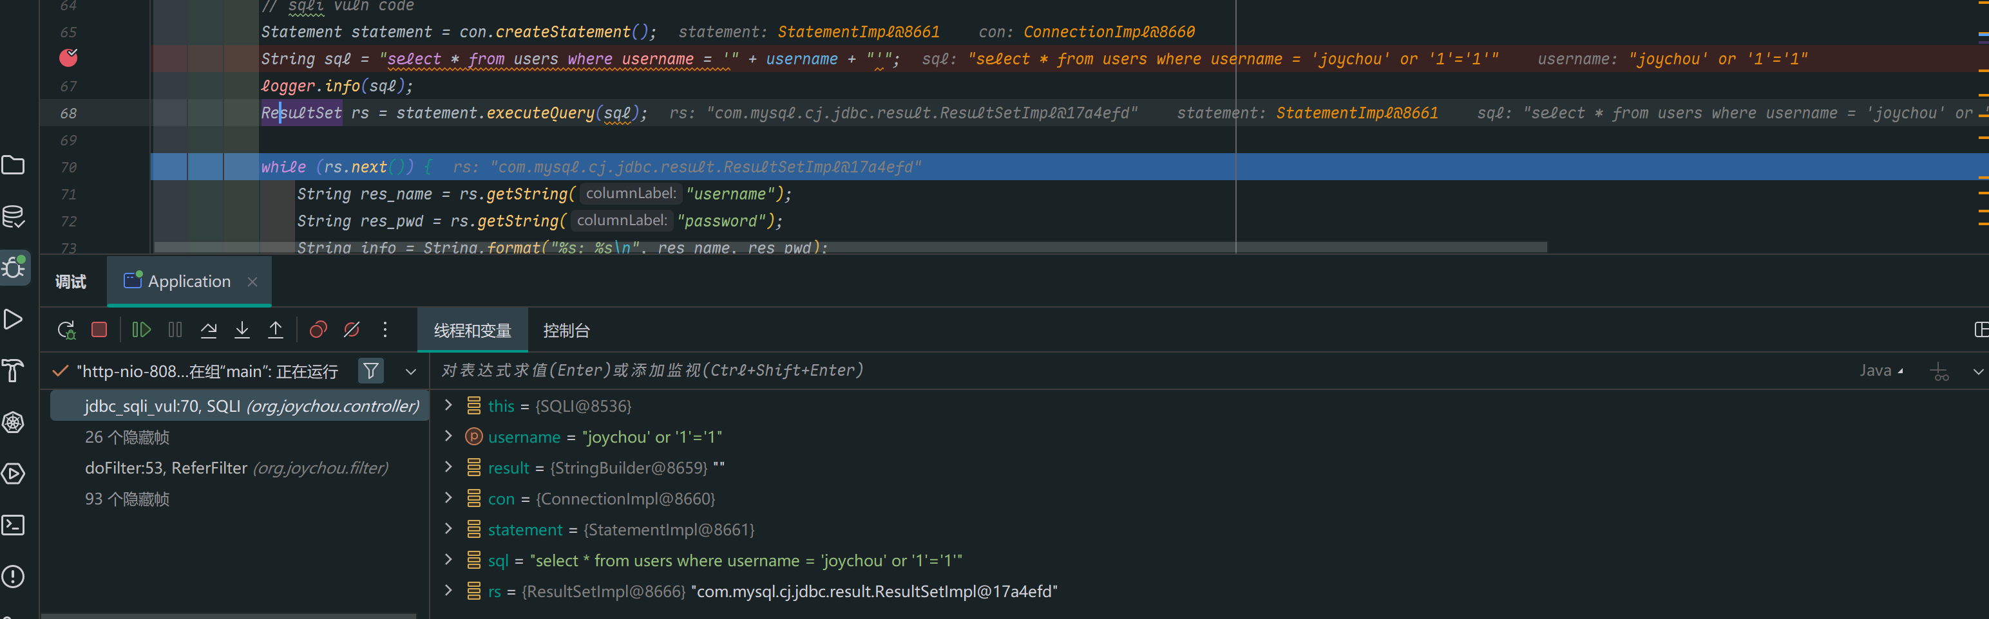Switch to the 控制台 console tab
1989x619 pixels.
[x=566, y=330]
